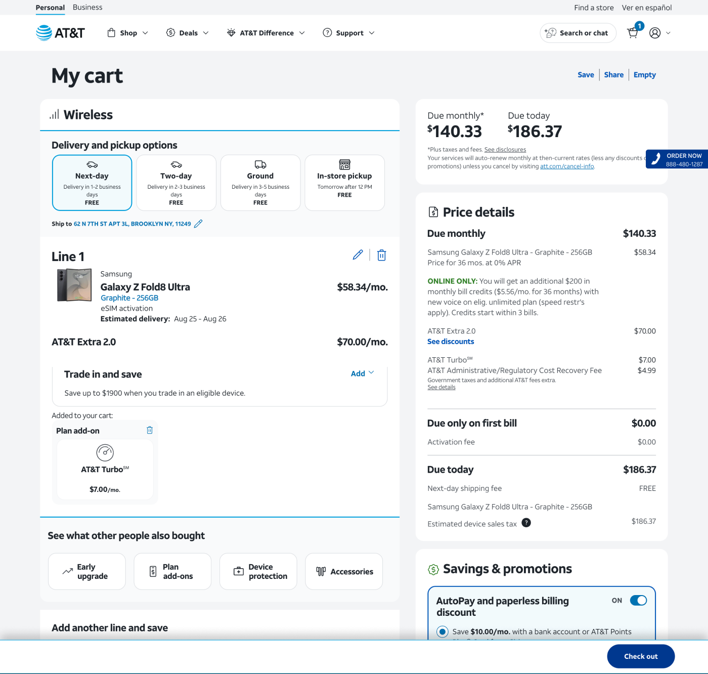This screenshot has width=708, height=674.
Task: Open the account dropdown chevron
Action: pyautogui.click(x=668, y=33)
